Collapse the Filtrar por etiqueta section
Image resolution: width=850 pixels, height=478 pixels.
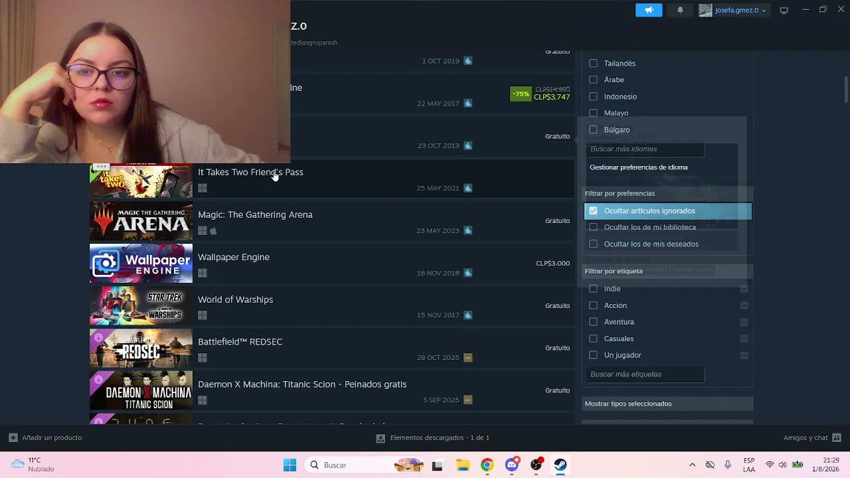click(x=667, y=271)
